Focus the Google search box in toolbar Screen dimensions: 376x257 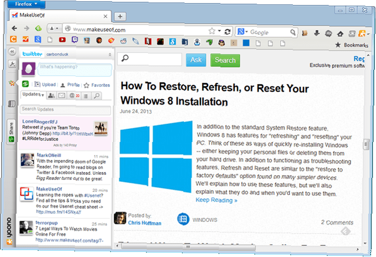click(x=270, y=32)
